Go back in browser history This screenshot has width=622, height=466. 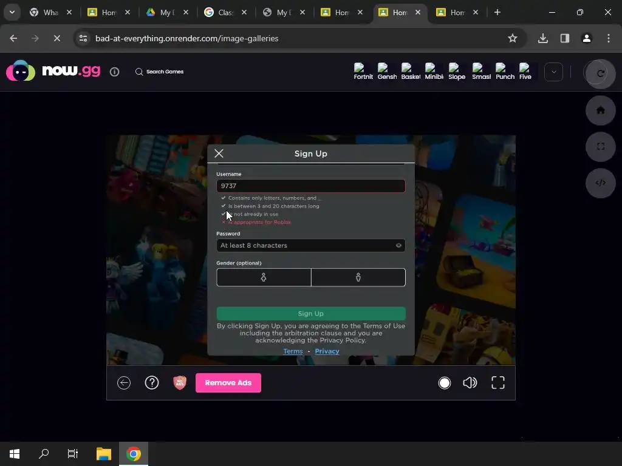point(13,38)
